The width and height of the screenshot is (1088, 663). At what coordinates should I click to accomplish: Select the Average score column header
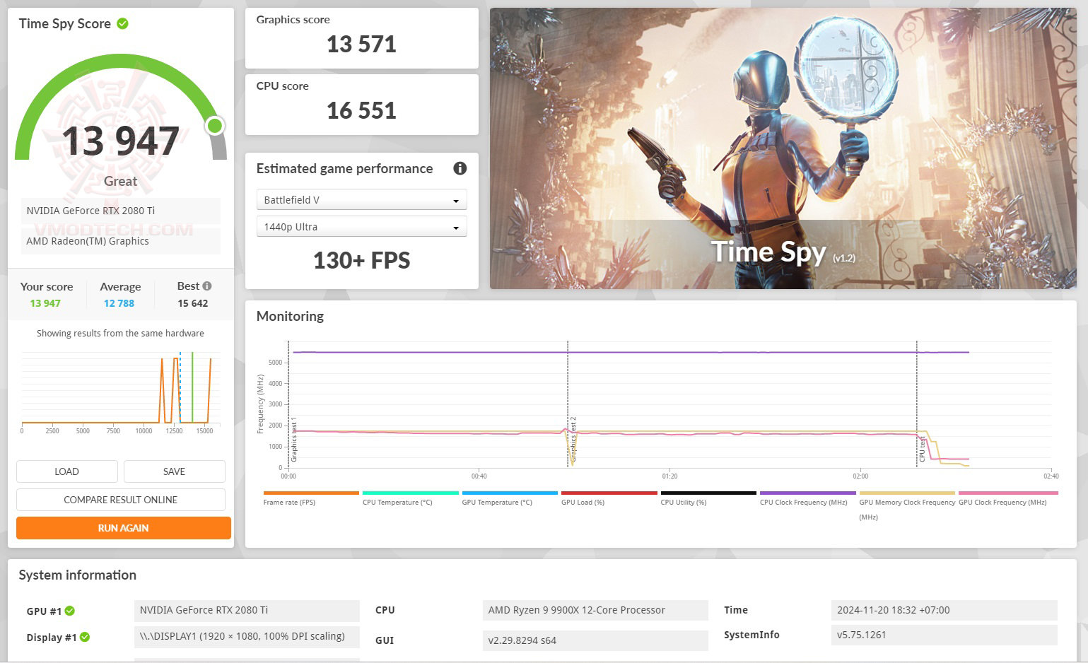(x=120, y=286)
